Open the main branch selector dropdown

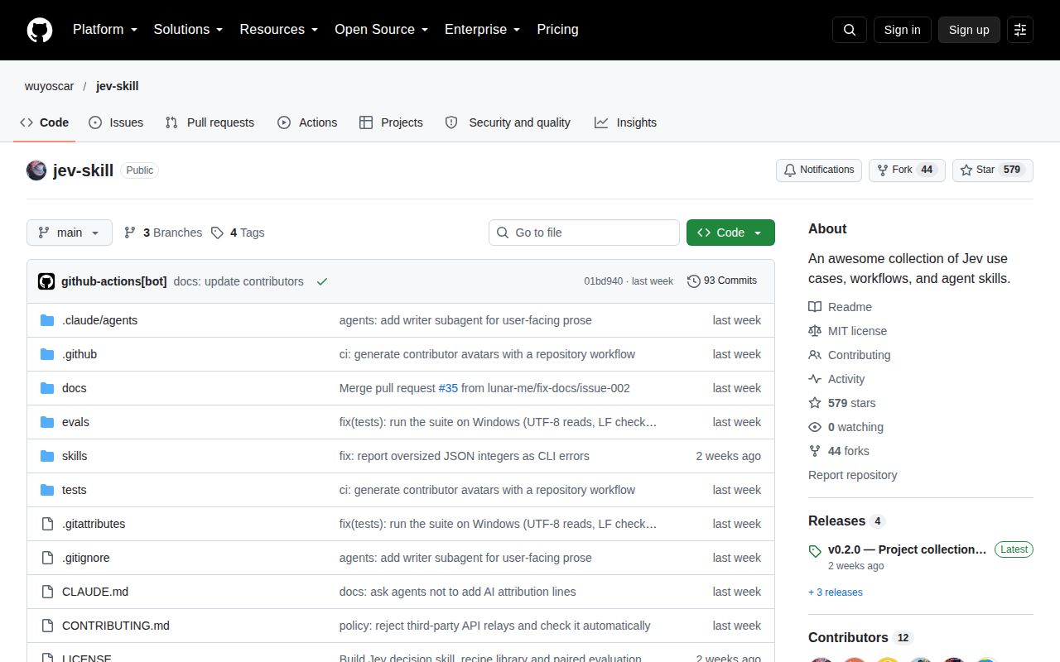pyautogui.click(x=70, y=233)
